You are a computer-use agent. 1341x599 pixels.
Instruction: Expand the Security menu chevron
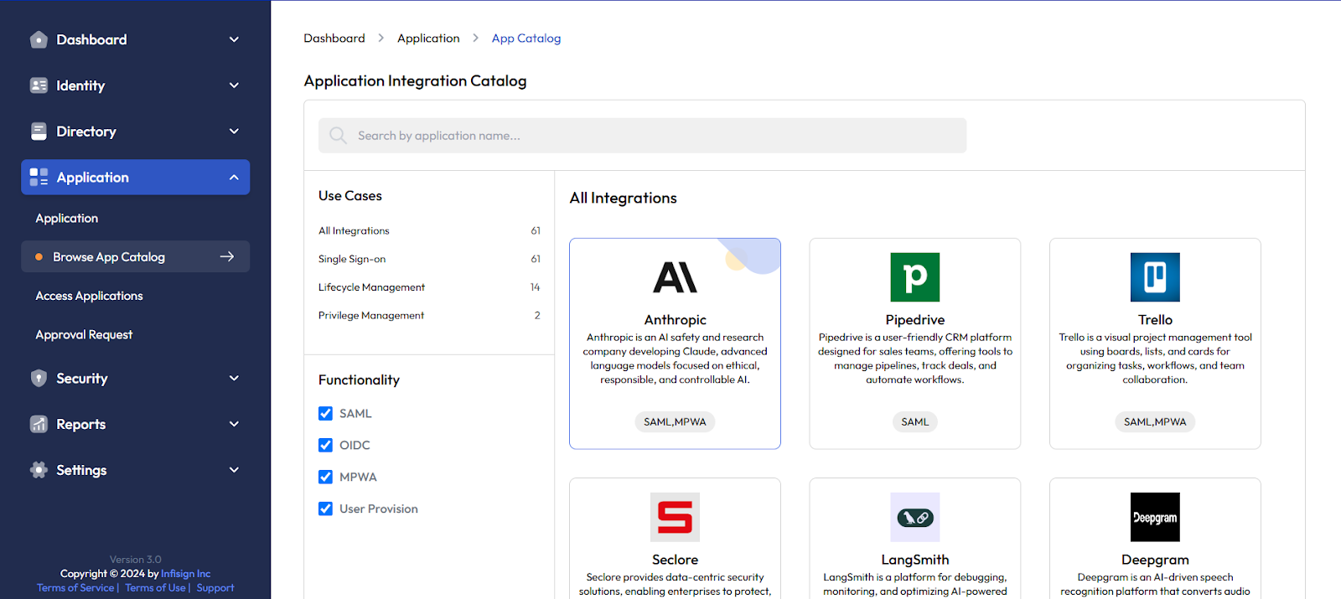234,378
